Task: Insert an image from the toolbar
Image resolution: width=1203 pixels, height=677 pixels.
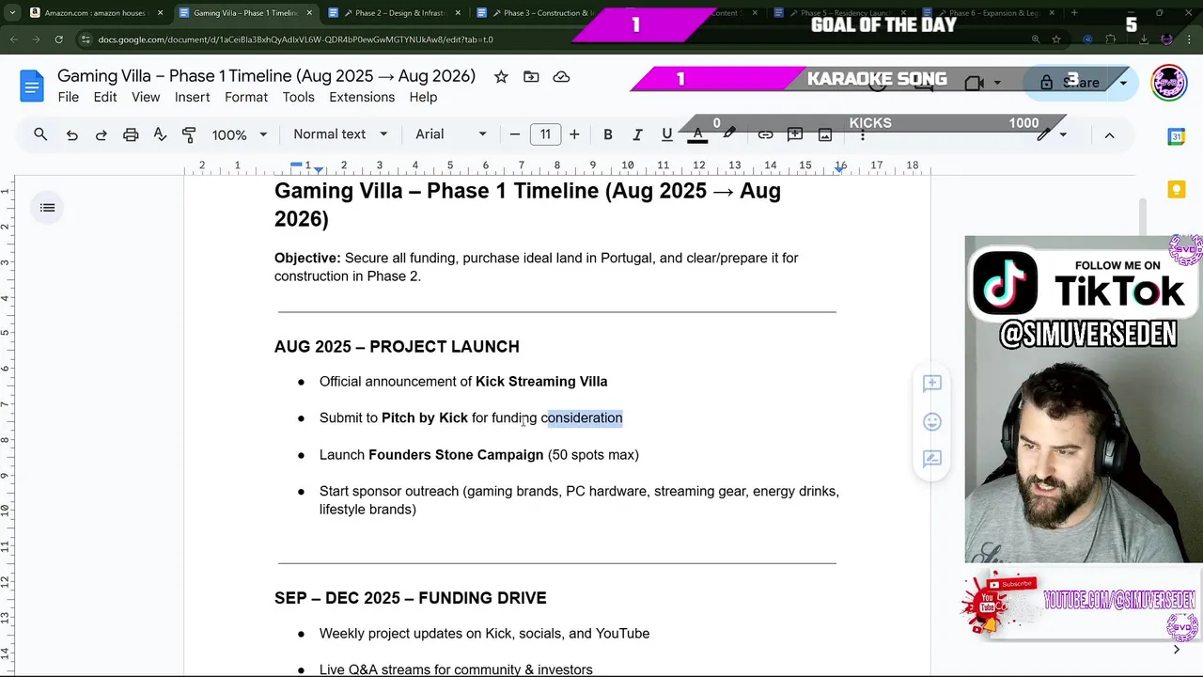Action: click(x=825, y=134)
